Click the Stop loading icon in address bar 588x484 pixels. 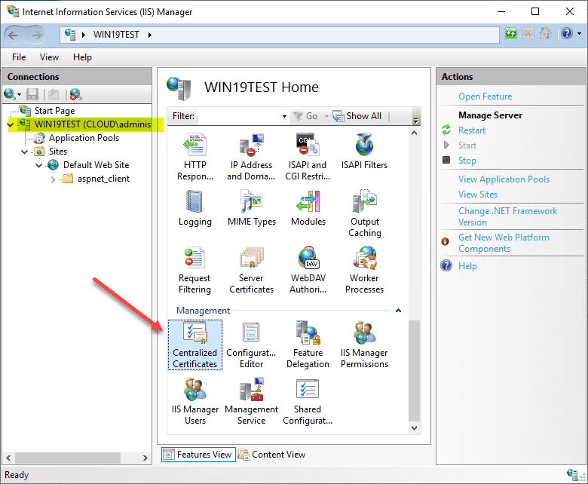click(528, 34)
